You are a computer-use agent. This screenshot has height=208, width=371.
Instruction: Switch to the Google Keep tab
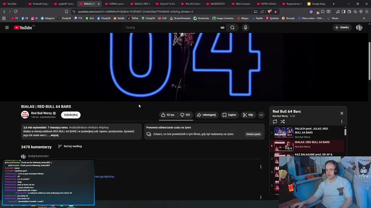[317, 4]
